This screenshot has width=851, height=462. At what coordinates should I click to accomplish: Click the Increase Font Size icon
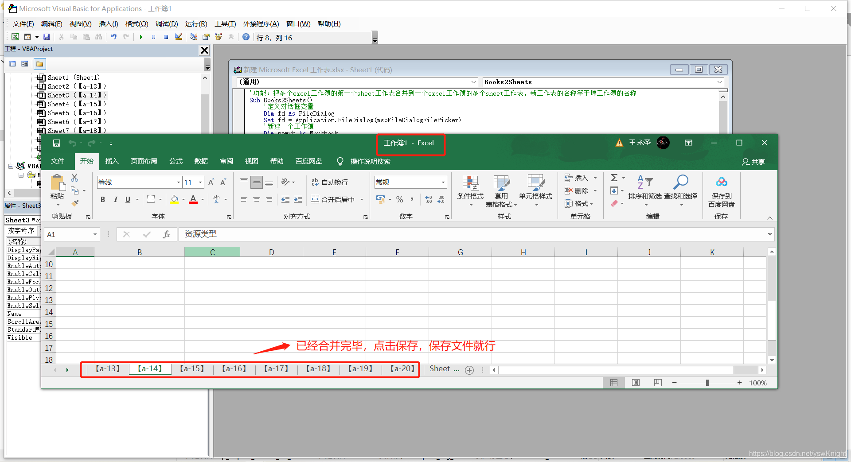coord(211,182)
